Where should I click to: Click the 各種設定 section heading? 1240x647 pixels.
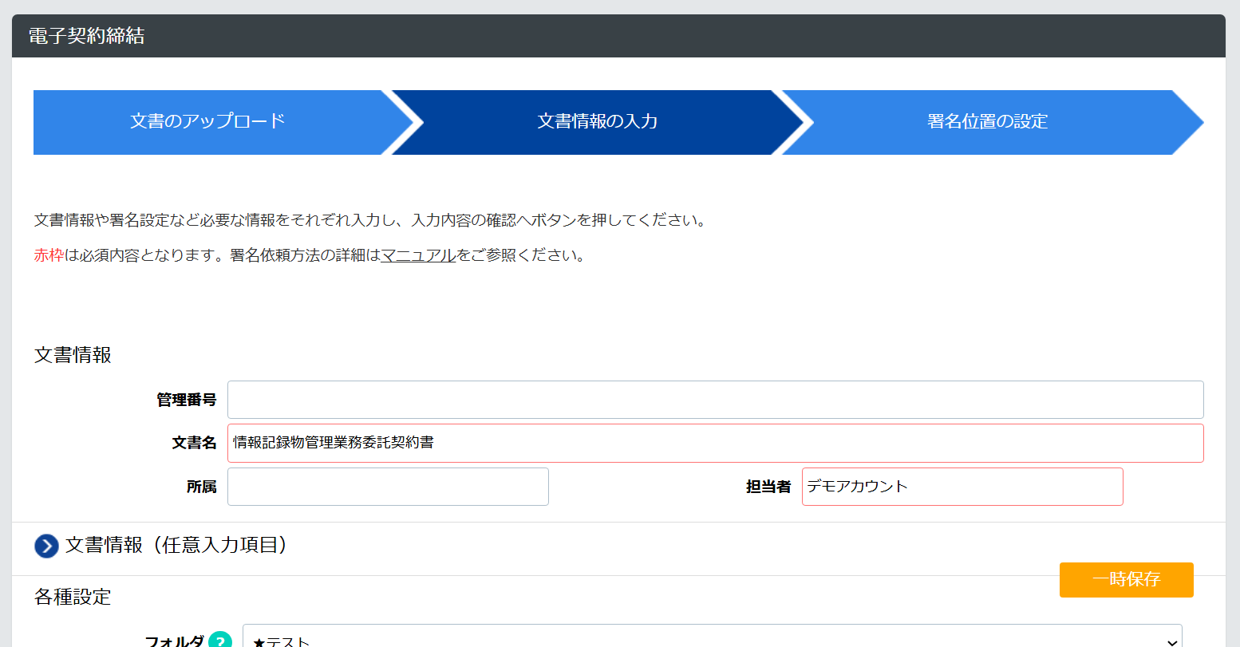click(73, 597)
